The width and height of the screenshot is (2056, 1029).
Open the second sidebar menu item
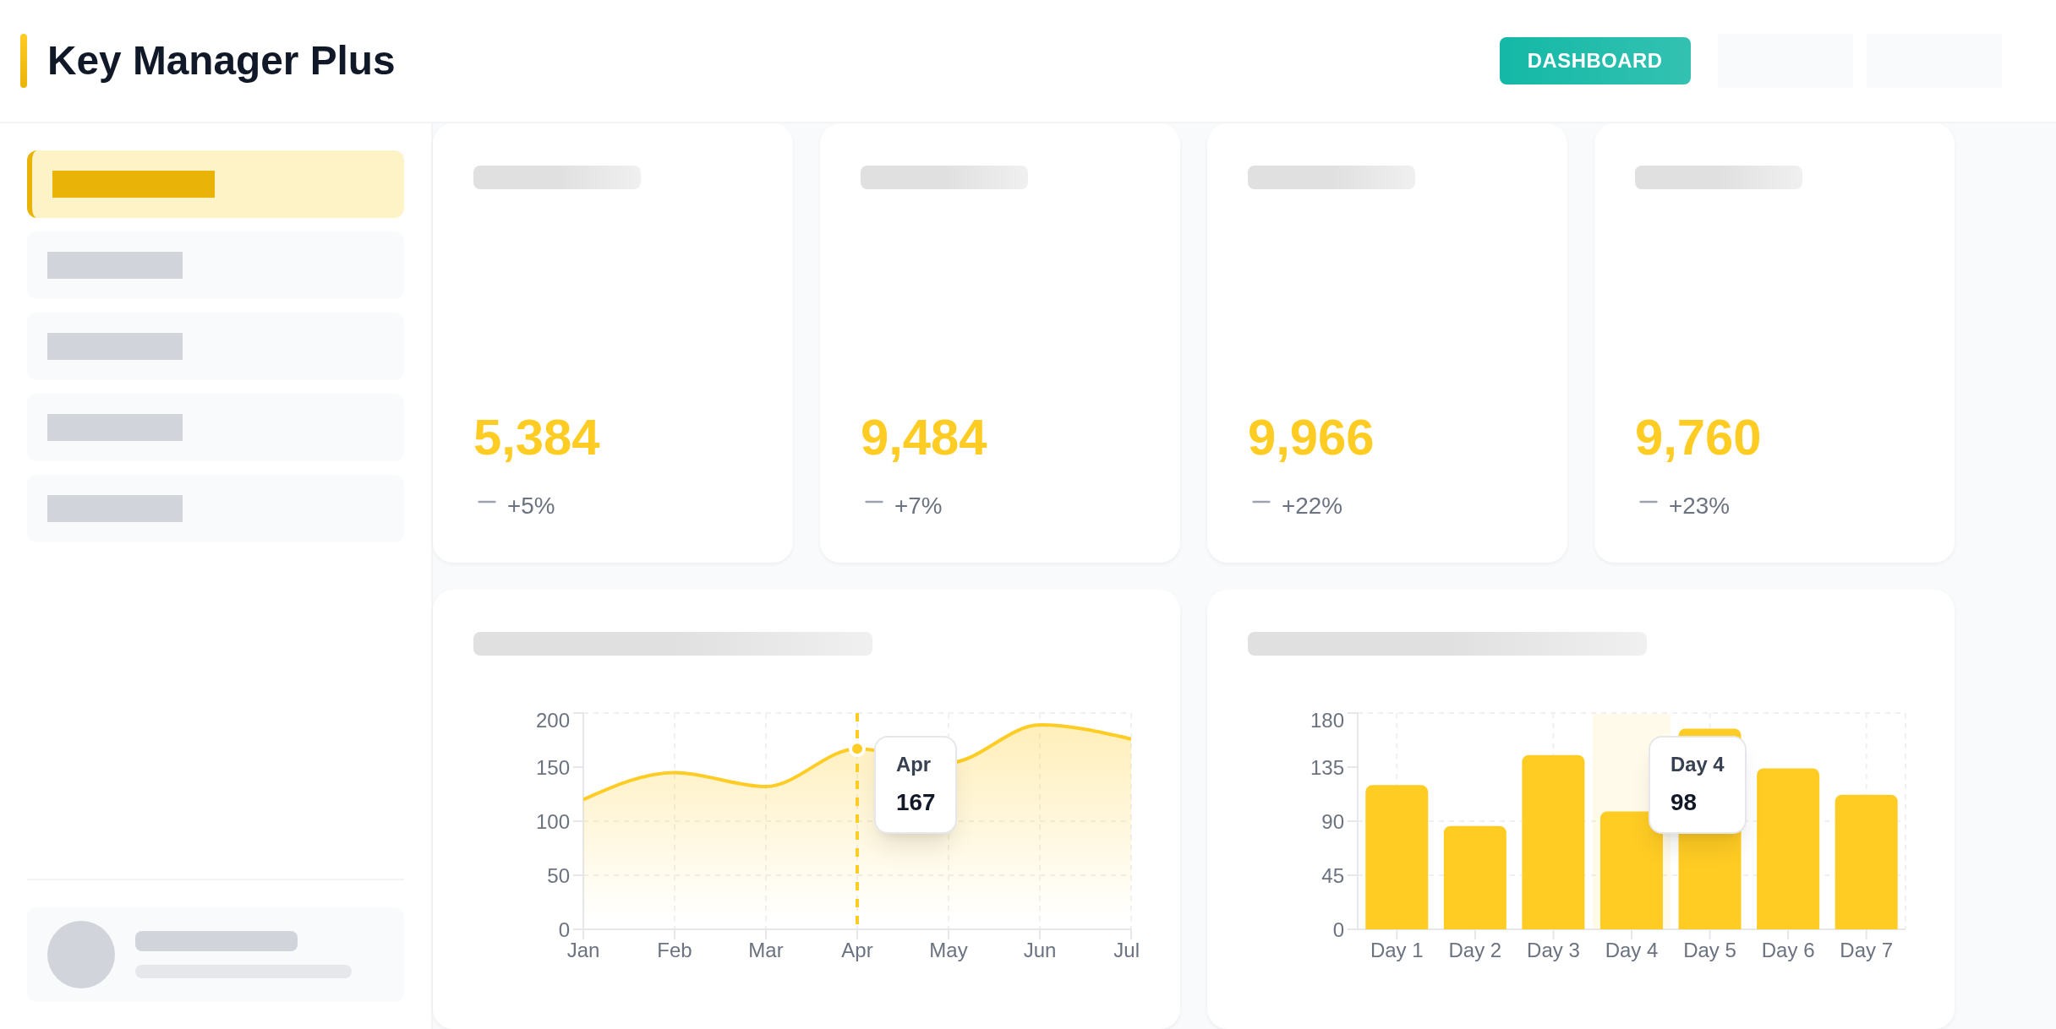point(216,265)
